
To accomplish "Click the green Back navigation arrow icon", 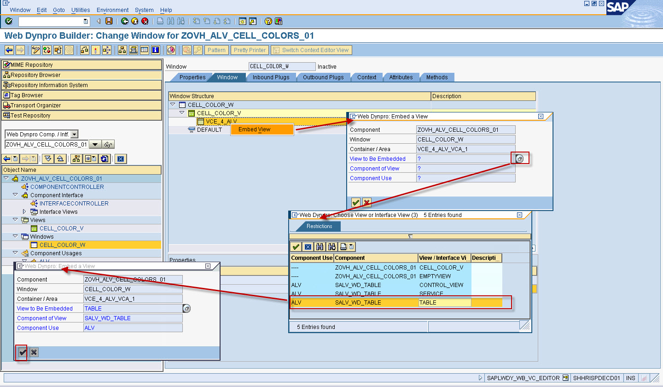I will (125, 22).
